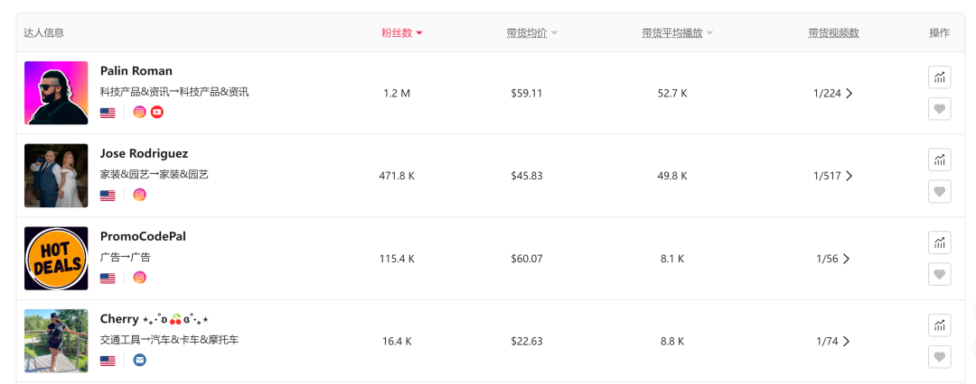Expand Jose Rodriguez's 1/517 videos arrow
Screen dimensions: 976x384
tap(849, 176)
